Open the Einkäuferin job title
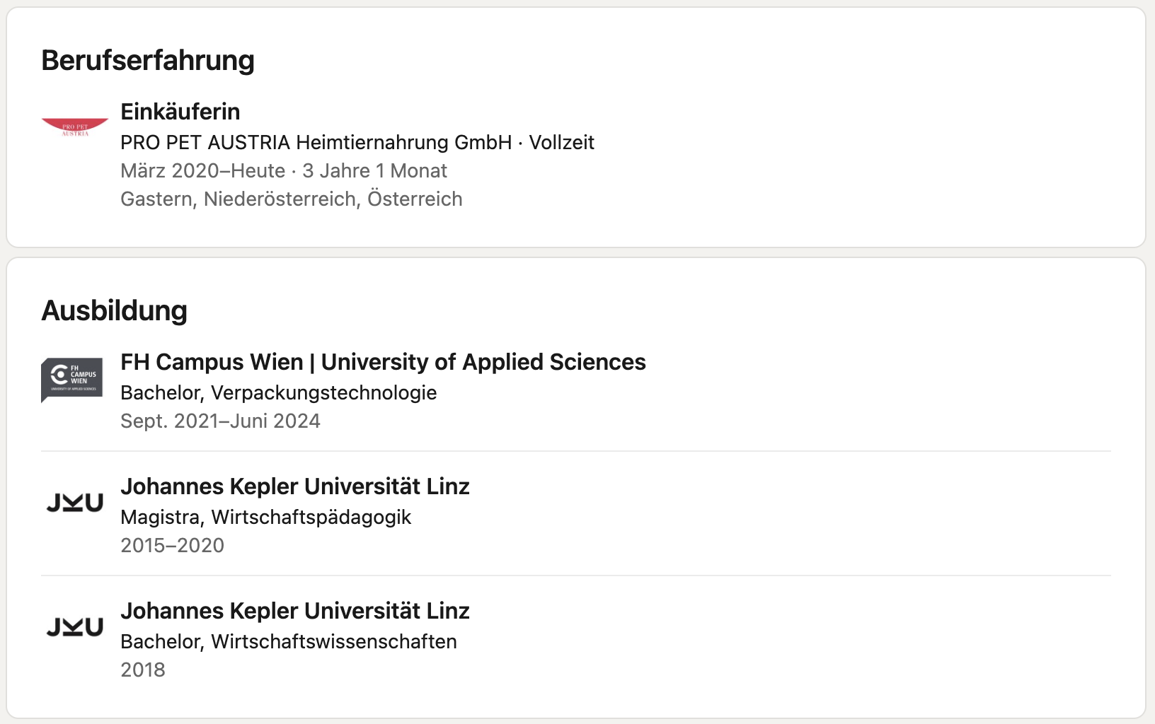Image resolution: width=1155 pixels, height=724 pixels. [180, 112]
